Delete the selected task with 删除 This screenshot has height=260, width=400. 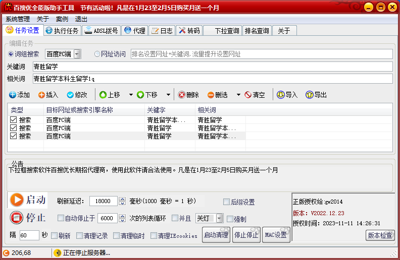[x=188, y=95]
